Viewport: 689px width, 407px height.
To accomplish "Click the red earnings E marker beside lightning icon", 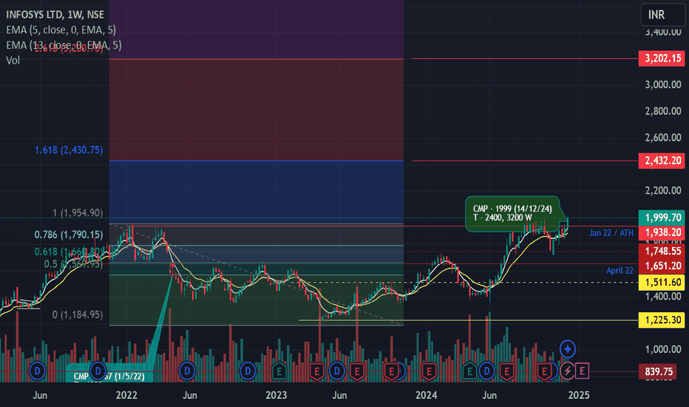I will (x=545, y=371).
